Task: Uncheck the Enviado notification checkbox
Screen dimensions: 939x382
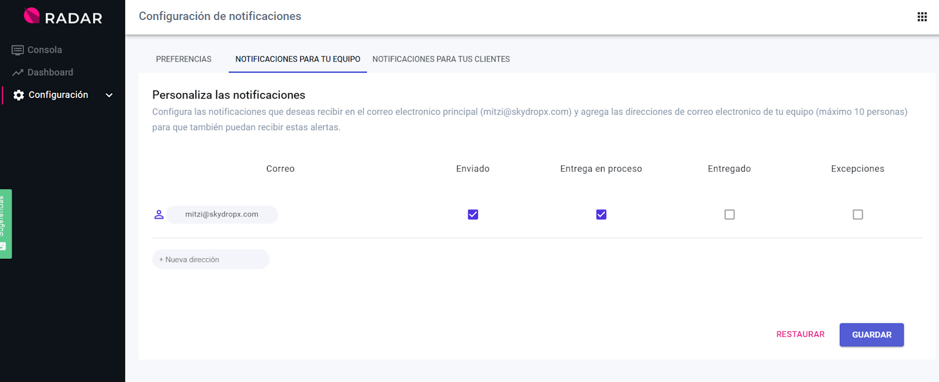Action: [473, 215]
